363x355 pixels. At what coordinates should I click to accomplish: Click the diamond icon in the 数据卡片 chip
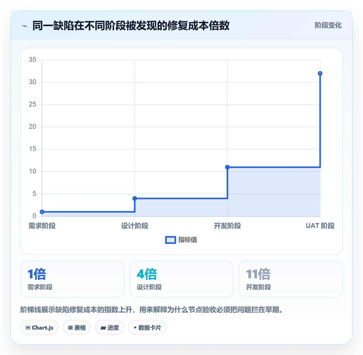tap(135, 328)
